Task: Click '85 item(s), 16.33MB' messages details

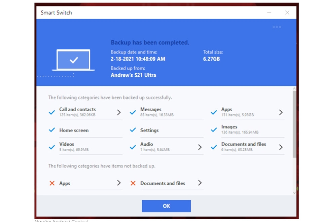Action: [157, 115]
